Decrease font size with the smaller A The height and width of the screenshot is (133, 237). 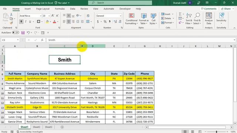[x=57, y=16]
